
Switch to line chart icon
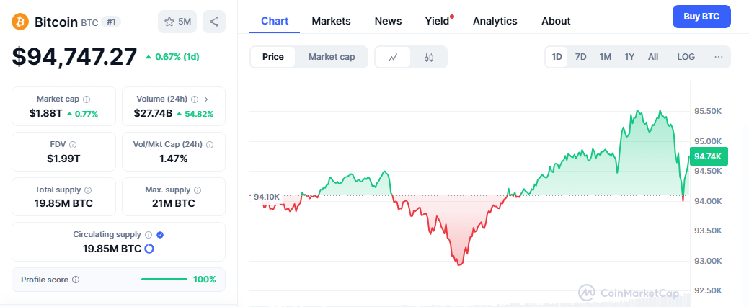pyautogui.click(x=393, y=58)
